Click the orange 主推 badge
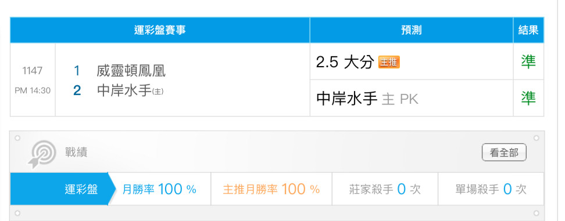 coord(389,62)
